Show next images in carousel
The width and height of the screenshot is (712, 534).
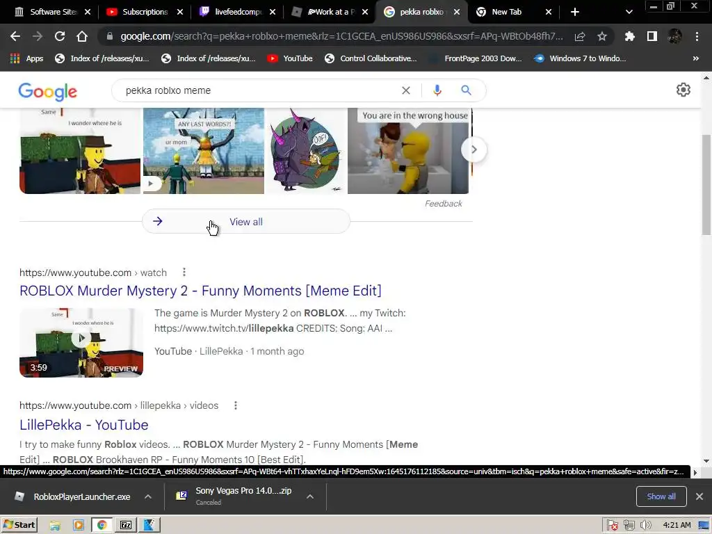[x=474, y=149]
